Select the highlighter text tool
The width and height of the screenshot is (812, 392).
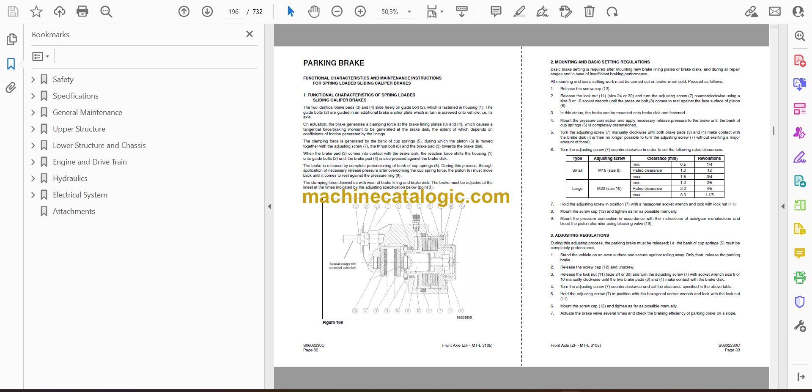[519, 11]
